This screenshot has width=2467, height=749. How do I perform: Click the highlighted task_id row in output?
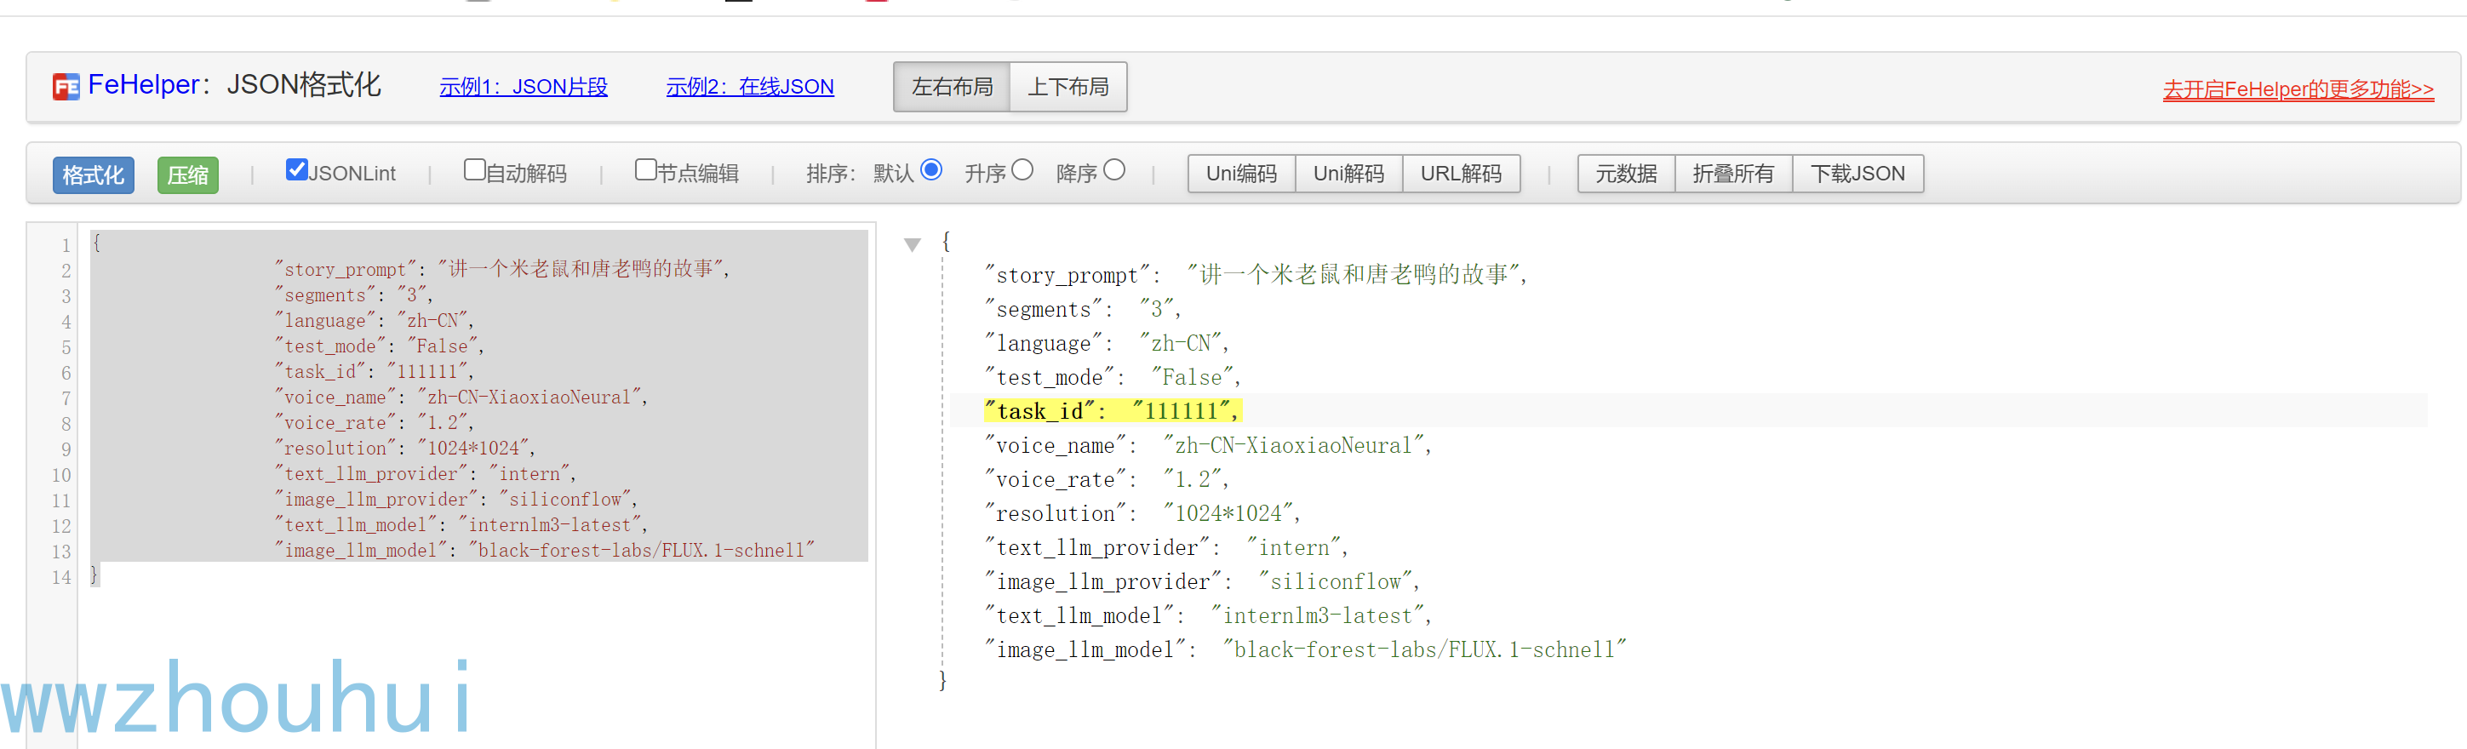1113,411
